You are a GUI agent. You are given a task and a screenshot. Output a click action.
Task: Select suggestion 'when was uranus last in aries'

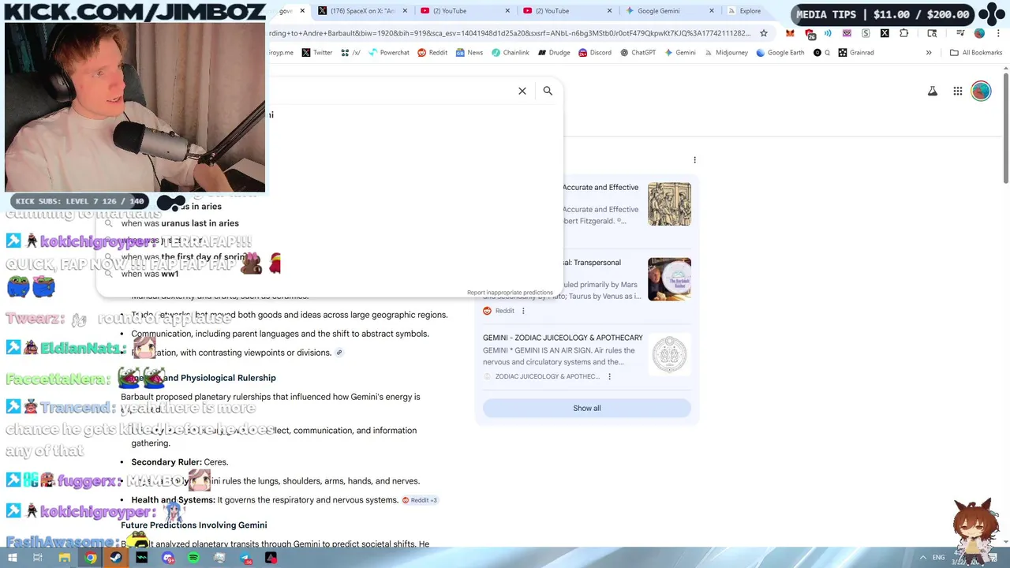coord(180,223)
